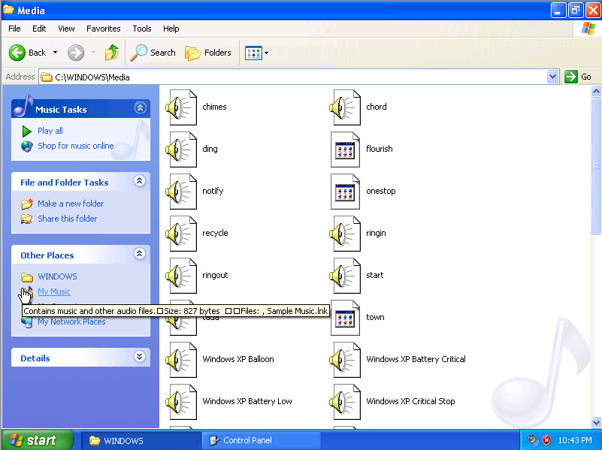This screenshot has height=450, width=602.
Task: Collapse the File and Folder Tasks panel
Action: point(140,181)
